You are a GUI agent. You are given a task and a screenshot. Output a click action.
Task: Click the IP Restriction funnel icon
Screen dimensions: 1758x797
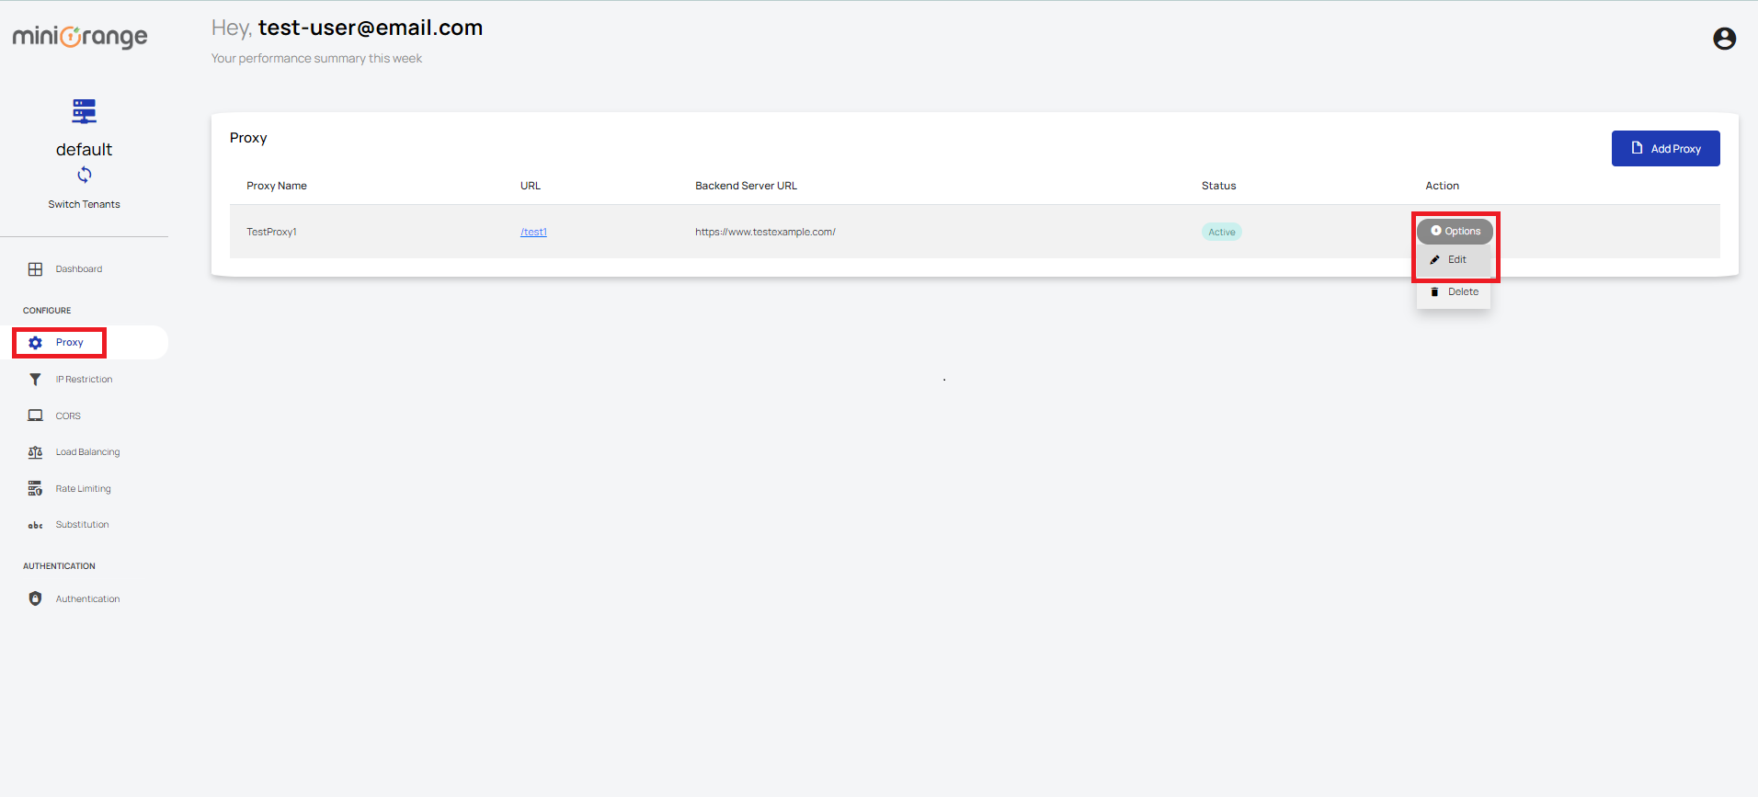coord(35,380)
